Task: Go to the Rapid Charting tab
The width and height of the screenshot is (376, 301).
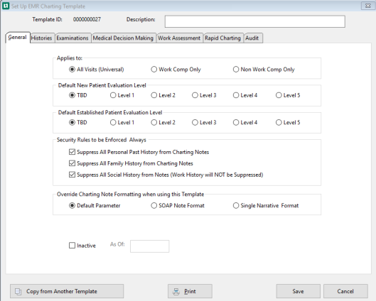Action: click(222, 38)
